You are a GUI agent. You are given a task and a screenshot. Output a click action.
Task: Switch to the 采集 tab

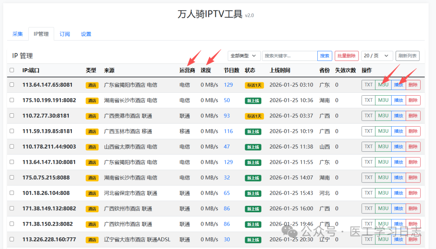[17, 34]
